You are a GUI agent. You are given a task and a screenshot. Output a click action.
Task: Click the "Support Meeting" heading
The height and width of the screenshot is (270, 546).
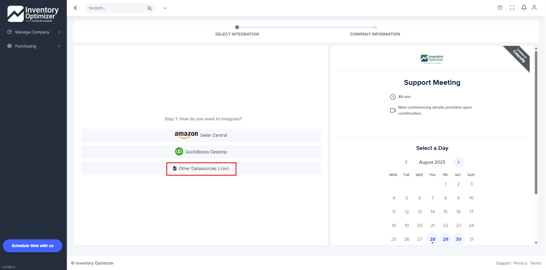(432, 83)
